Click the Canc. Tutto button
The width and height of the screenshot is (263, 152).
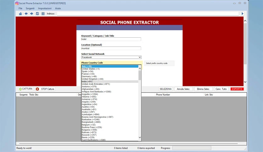pos(221,89)
